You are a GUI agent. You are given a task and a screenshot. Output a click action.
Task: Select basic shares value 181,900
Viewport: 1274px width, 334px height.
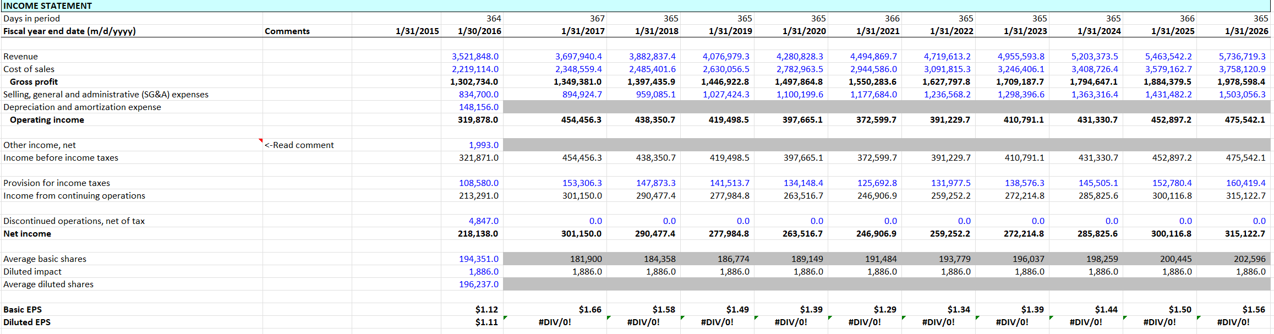pos(586,259)
